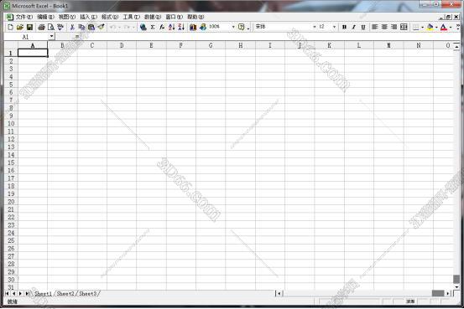Screen dimensions: 464x309
Task: Open the 格式 (Format) menu
Action: (x=110, y=17)
